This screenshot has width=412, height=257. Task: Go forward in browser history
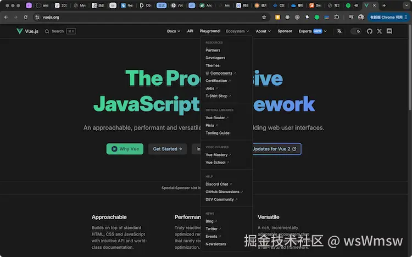click(16, 17)
